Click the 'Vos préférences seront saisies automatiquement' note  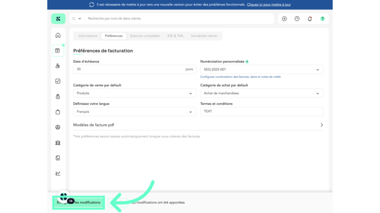137,137
